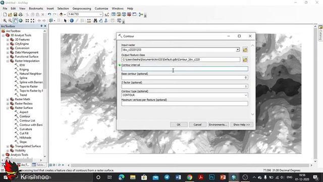323x182 pixels.
Task: Expand the 3D Features toolset
Action: [x=8, y=39]
